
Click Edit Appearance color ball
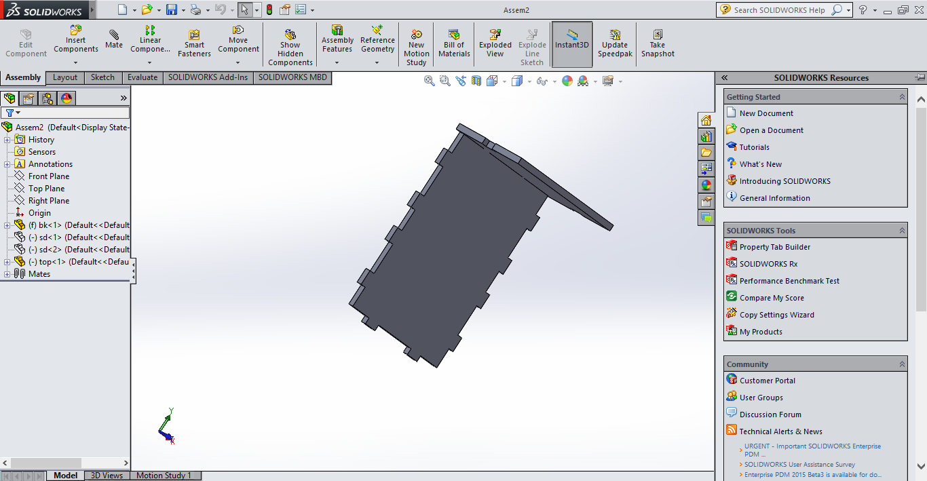pos(567,81)
